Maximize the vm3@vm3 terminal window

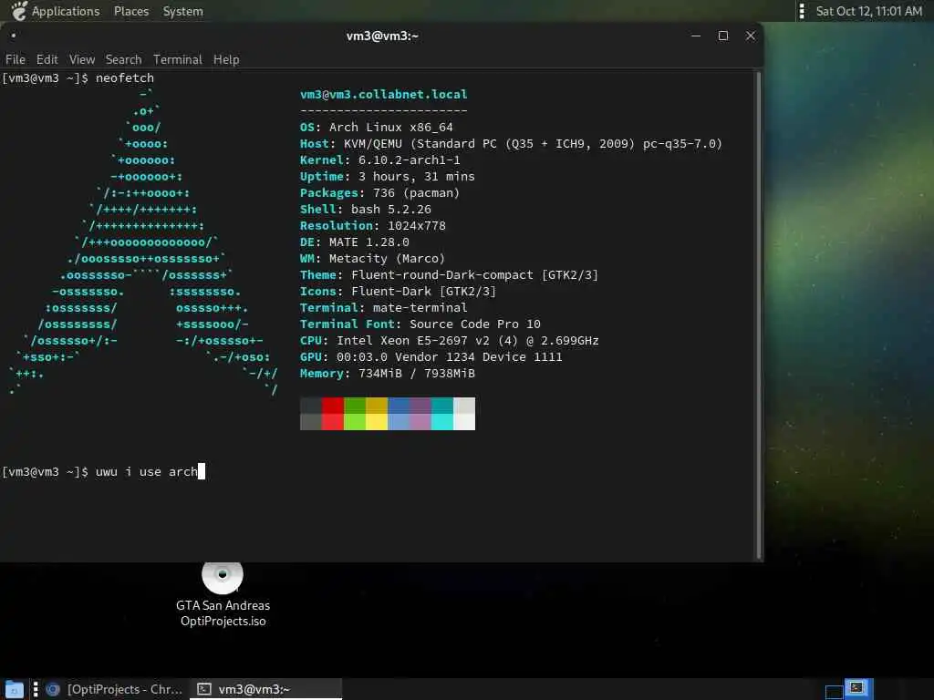click(x=723, y=36)
